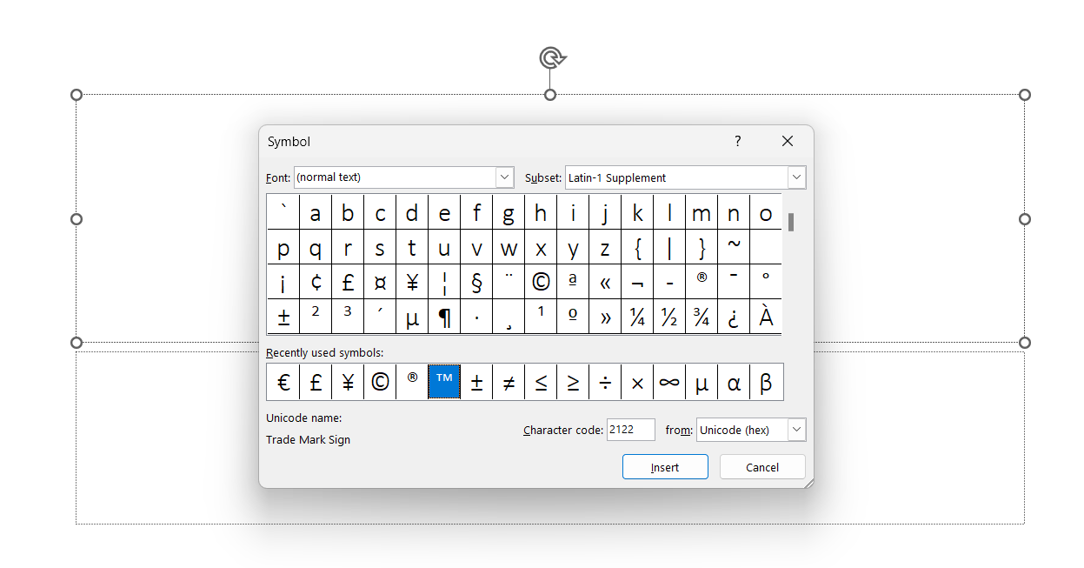Select the section sign symbol
1084x568 pixels.
476,282
